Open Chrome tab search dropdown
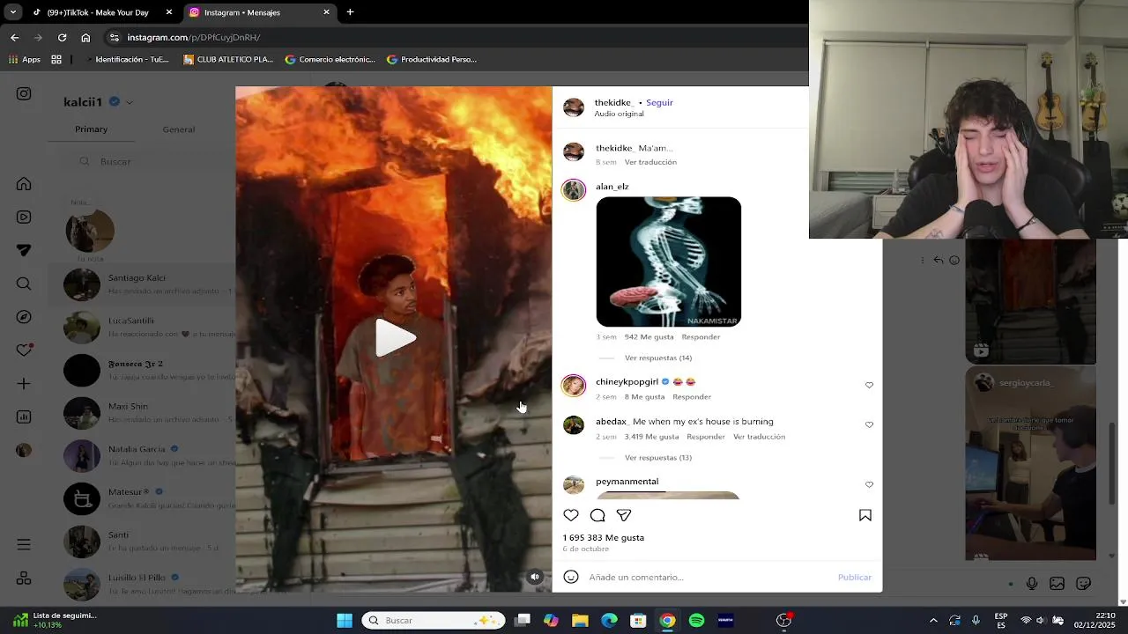This screenshot has width=1128, height=634. click(x=12, y=12)
